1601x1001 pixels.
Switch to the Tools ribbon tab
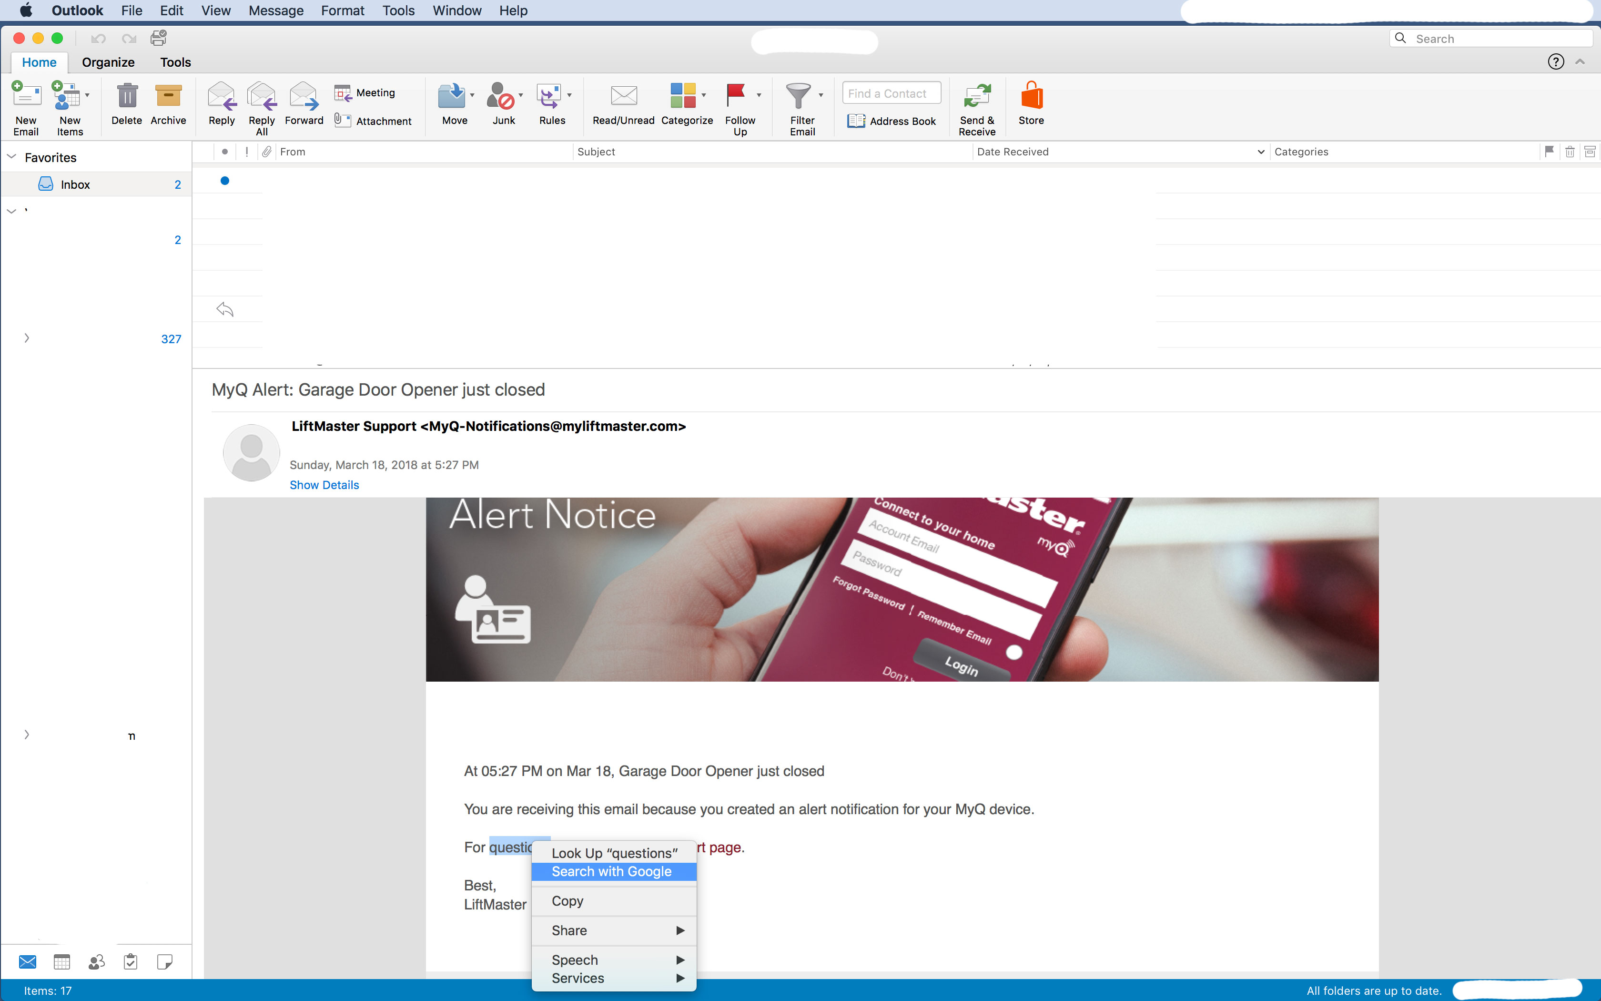175,62
